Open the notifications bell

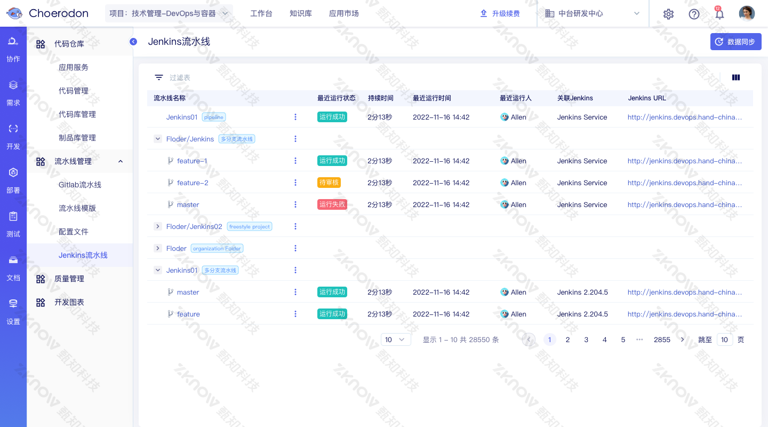(719, 14)
